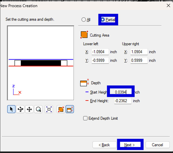Go to previous step with Back

[x=104, y=145]
